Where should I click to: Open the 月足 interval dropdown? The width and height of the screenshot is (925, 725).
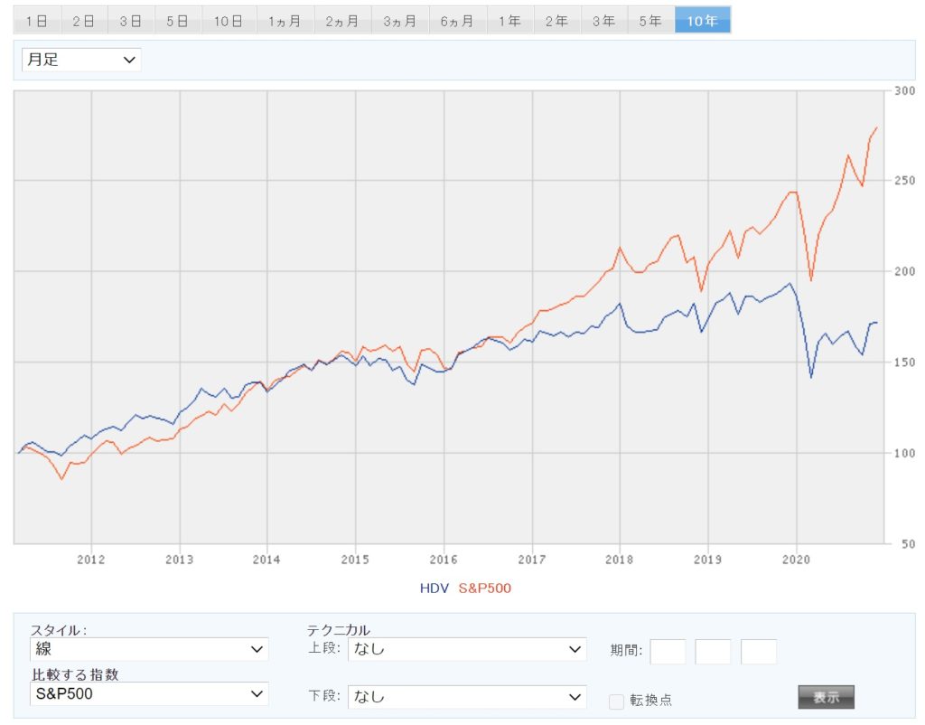pos(81,60)
